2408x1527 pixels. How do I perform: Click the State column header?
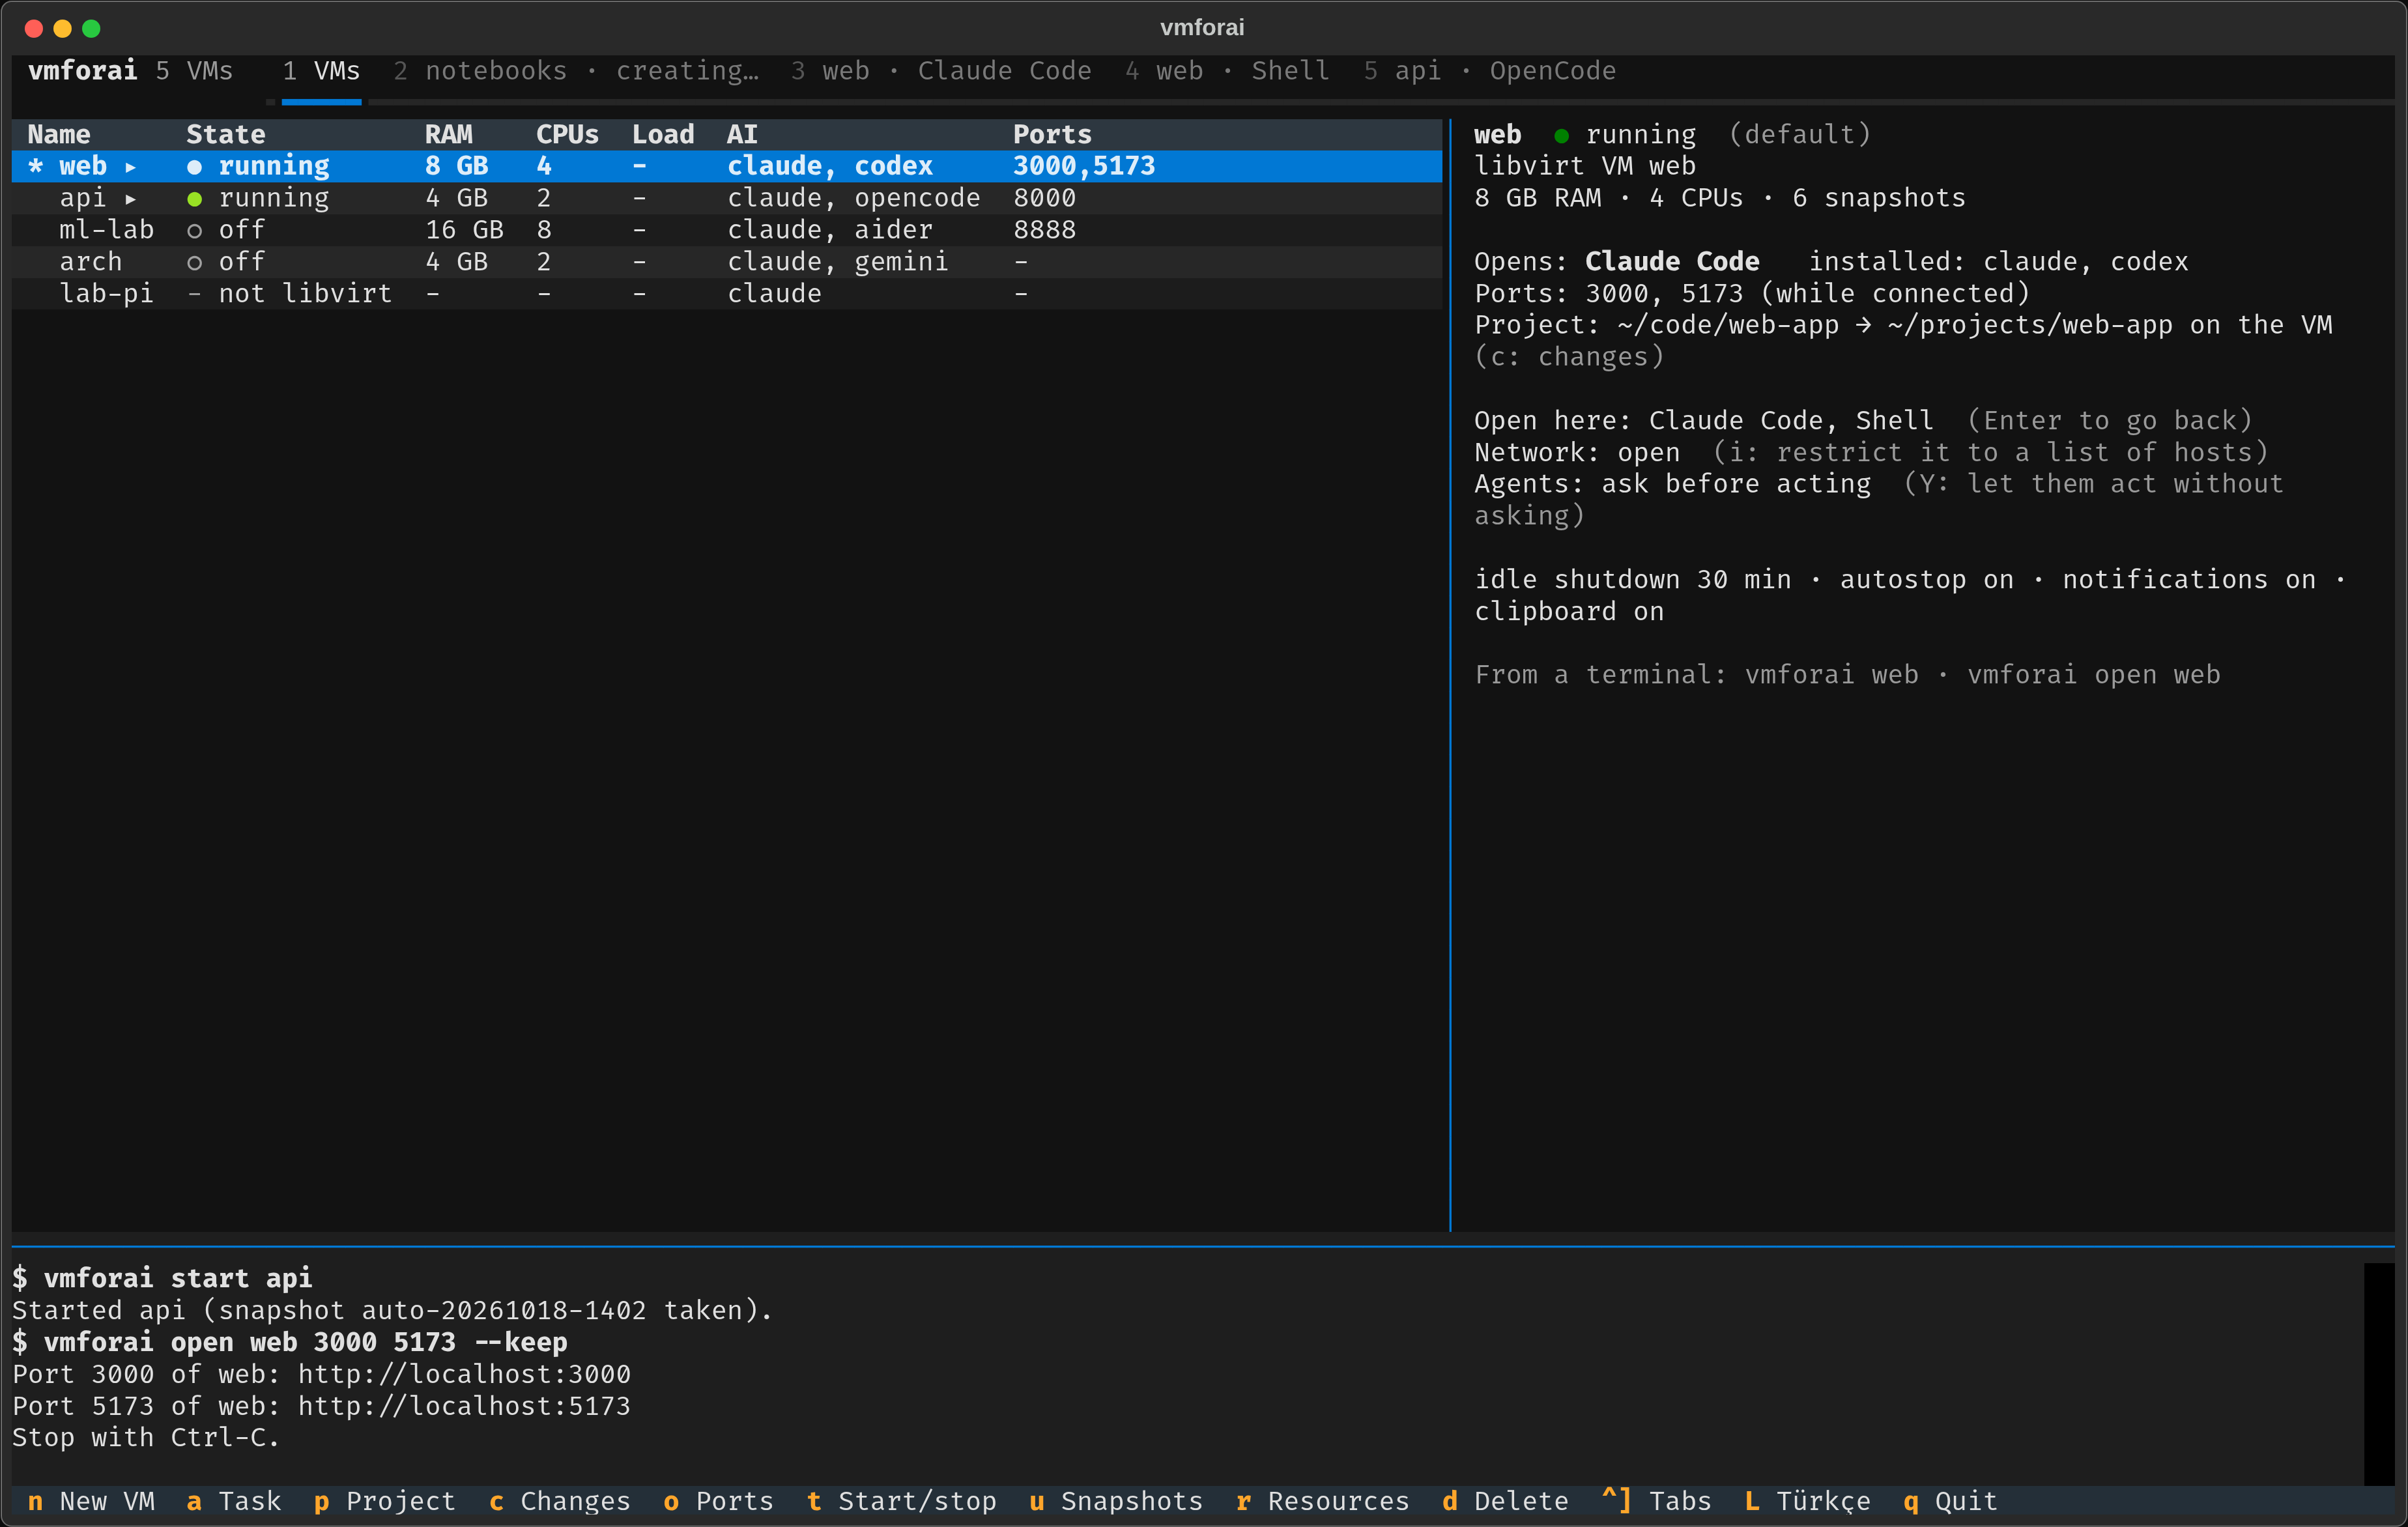[225, 134]
